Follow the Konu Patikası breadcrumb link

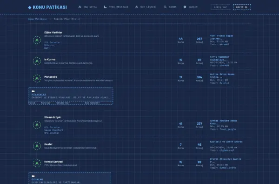pos(37,19)
